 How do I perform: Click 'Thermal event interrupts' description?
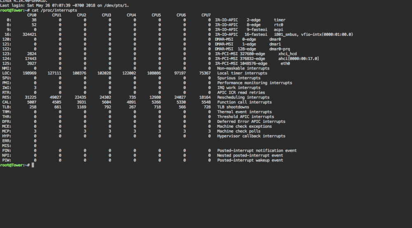[x=244, y=112]
